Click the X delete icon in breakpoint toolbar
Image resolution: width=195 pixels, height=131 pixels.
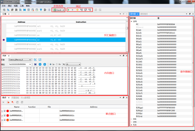tap(4, 102)
